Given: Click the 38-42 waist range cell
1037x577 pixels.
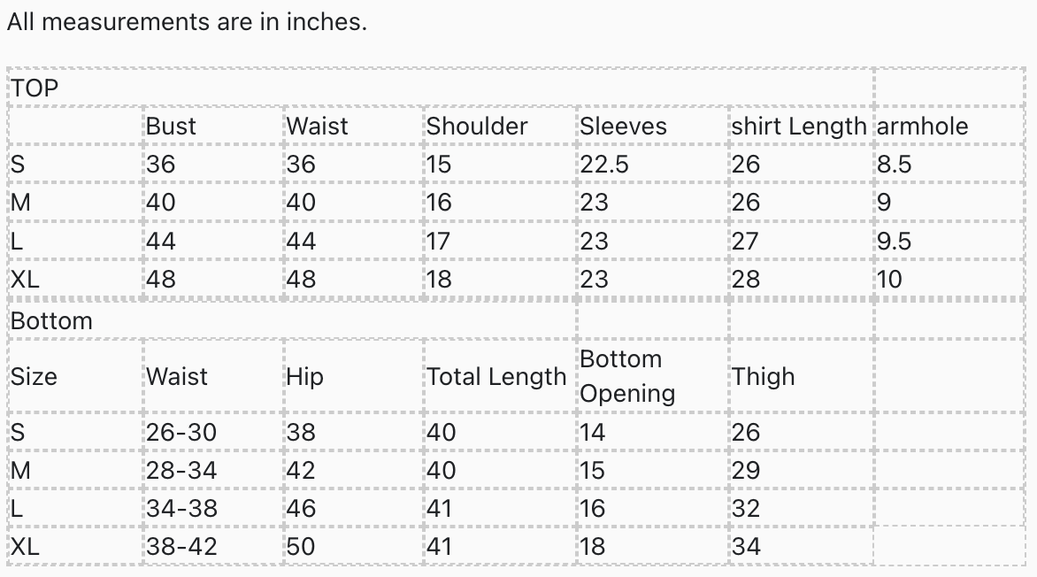Looking at the screenshot, I should 181,547.
